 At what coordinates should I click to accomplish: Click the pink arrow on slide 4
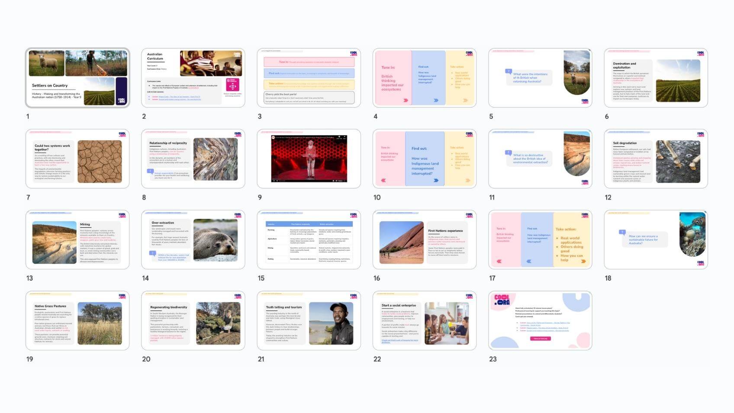[x=406, y=100]
